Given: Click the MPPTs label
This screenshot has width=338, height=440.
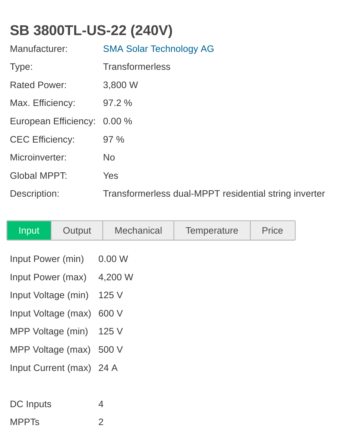Looking at the screenshot, I should click(x=25, y=422).
